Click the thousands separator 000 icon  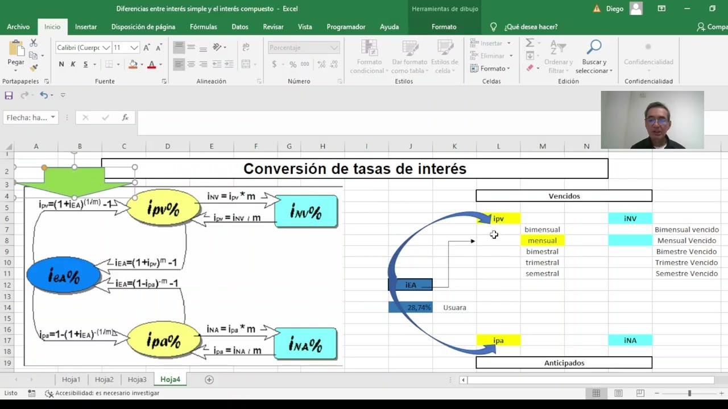[305, 64]
